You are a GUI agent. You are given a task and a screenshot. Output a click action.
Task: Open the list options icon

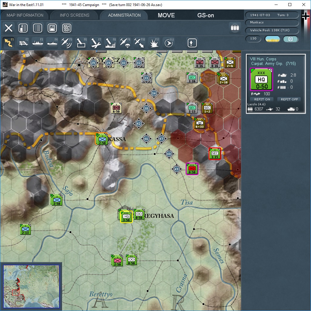(x=38, y=28)
